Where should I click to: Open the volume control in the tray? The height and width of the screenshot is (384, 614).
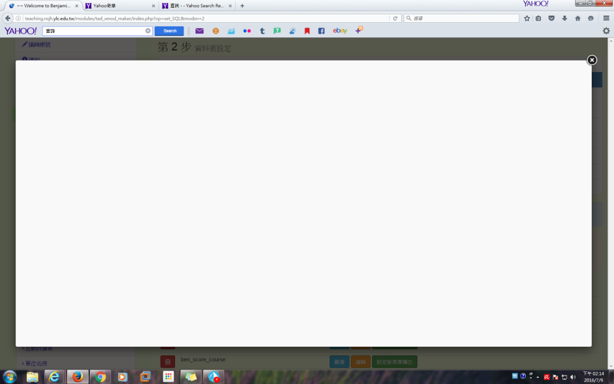[x=573, y=377]
